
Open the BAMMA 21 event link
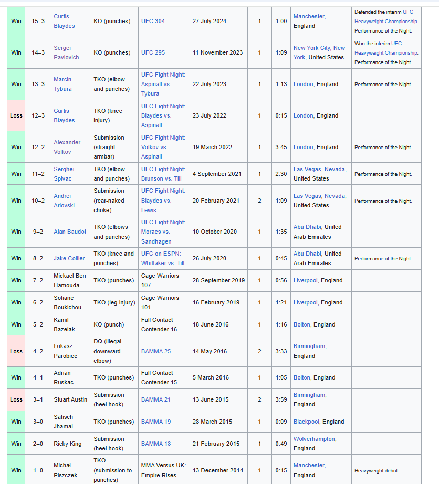click(156, 399)
